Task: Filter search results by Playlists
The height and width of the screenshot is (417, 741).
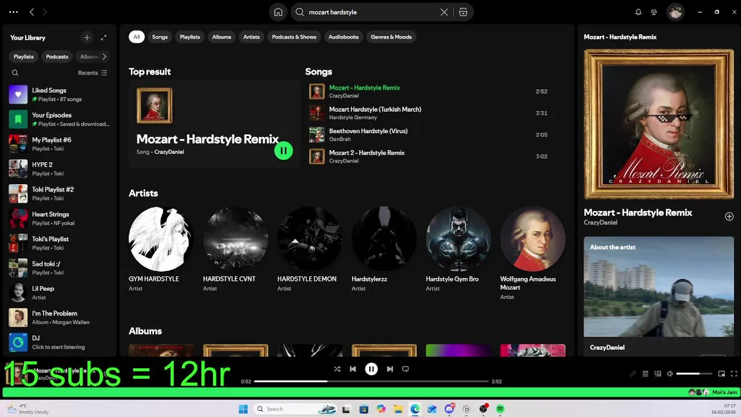Action: click(190, 37)
